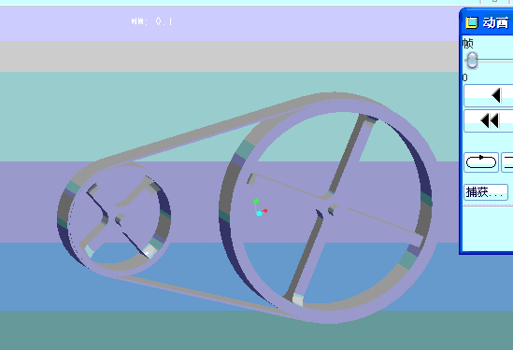Open the 捕获... capture dialog

pyautogui.click(x=486, y=192)
